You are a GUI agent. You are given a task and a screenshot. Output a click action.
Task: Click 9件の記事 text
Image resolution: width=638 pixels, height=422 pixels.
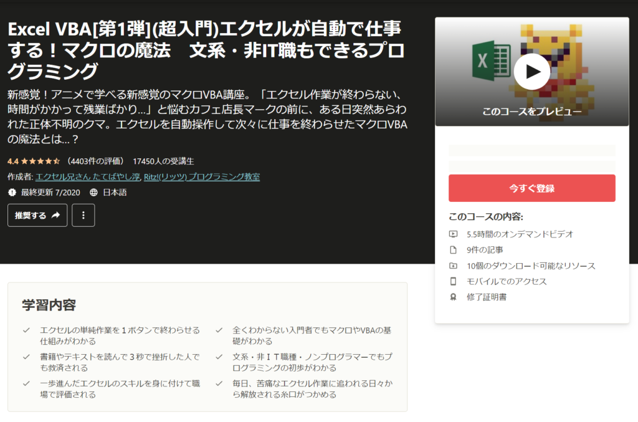click(485, 250)
